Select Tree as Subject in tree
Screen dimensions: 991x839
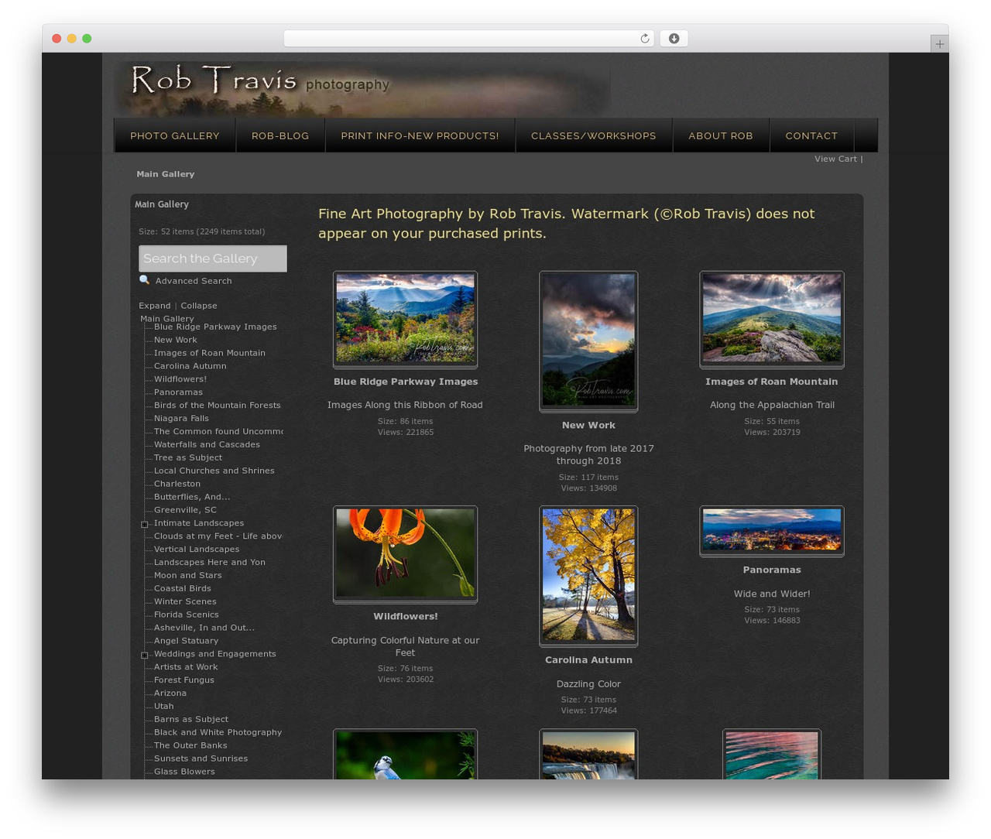tap(188, 457)
